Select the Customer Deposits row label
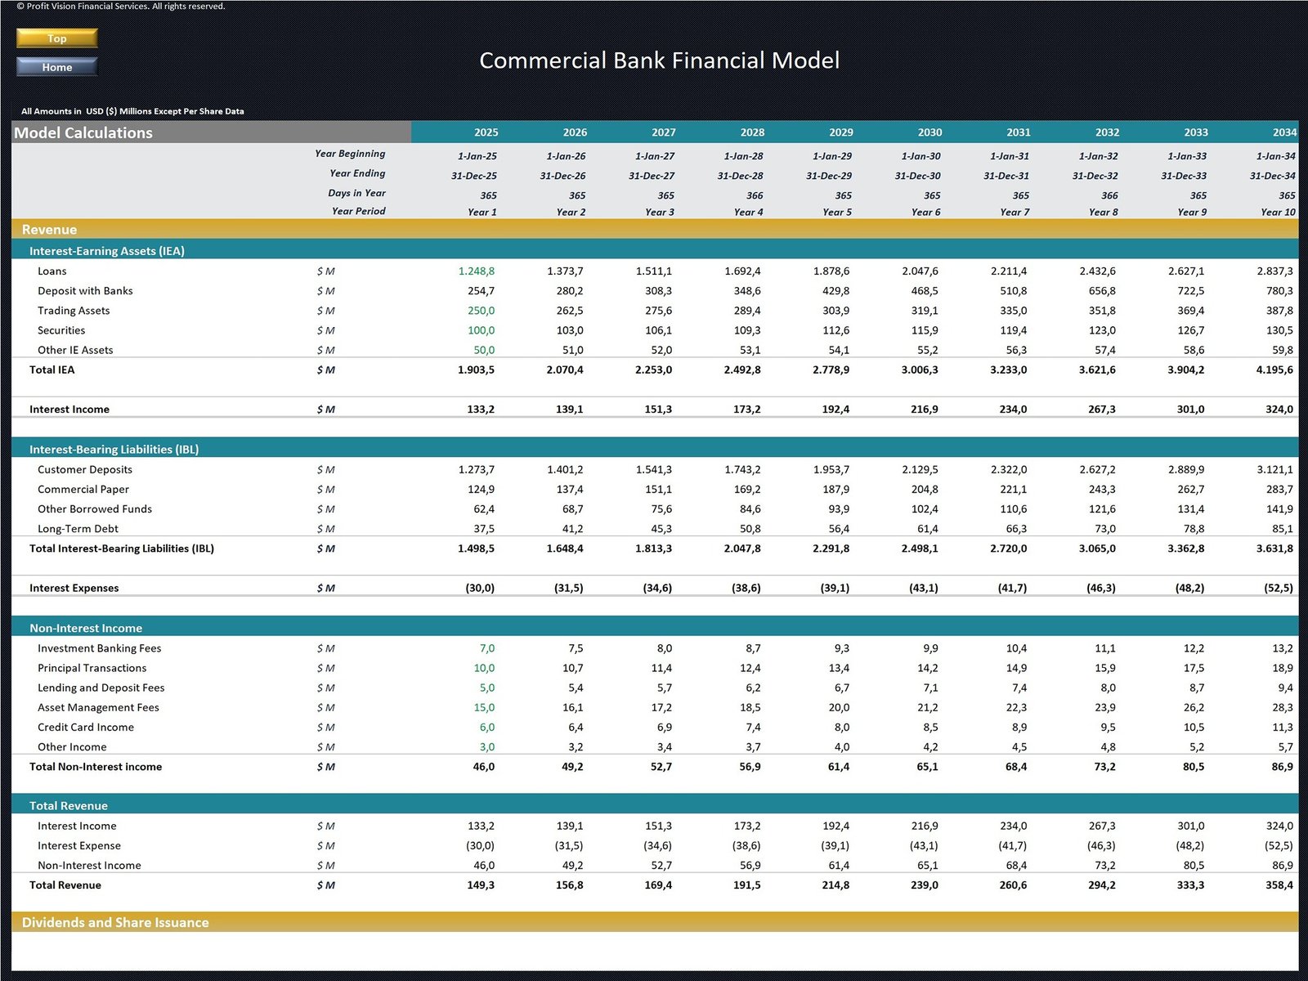 85,469
